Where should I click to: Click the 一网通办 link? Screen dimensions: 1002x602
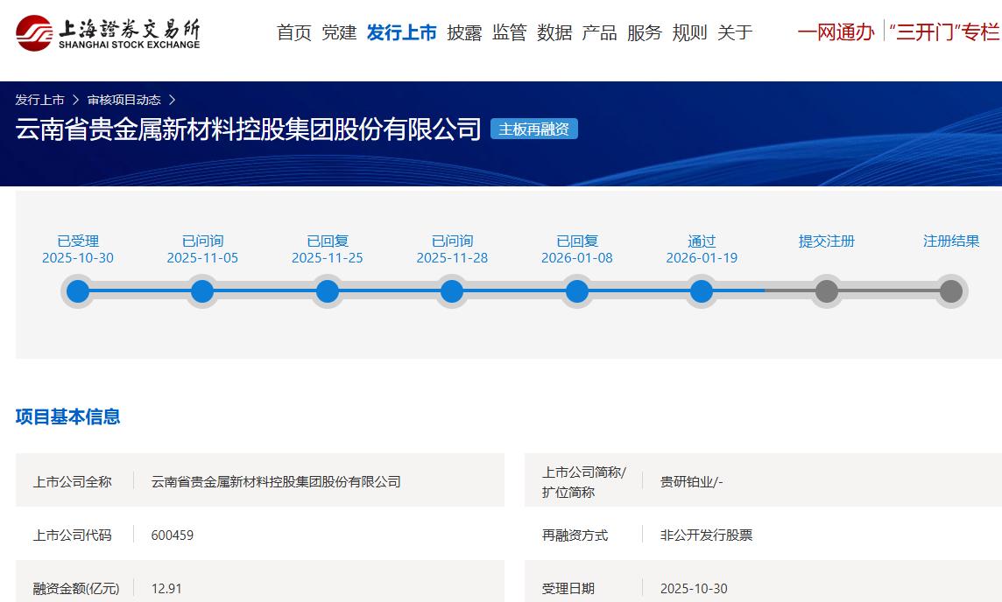[x=836, y=33]
